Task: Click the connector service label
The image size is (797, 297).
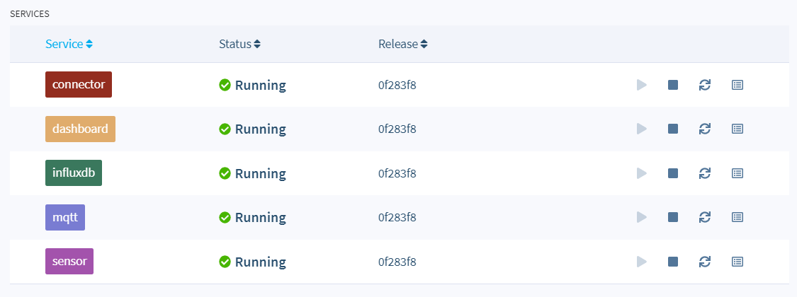Action: coord(79,85)
